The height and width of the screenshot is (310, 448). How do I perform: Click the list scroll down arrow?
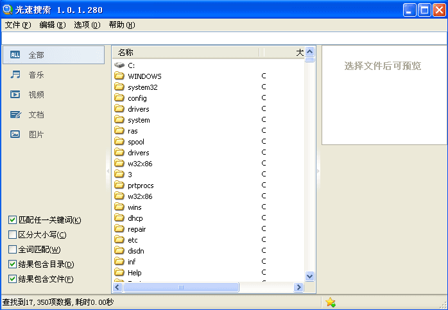[x=310, y=277]
